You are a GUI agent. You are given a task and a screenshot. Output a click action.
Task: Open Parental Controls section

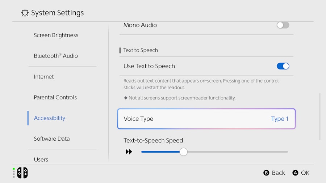coord(55,97)
